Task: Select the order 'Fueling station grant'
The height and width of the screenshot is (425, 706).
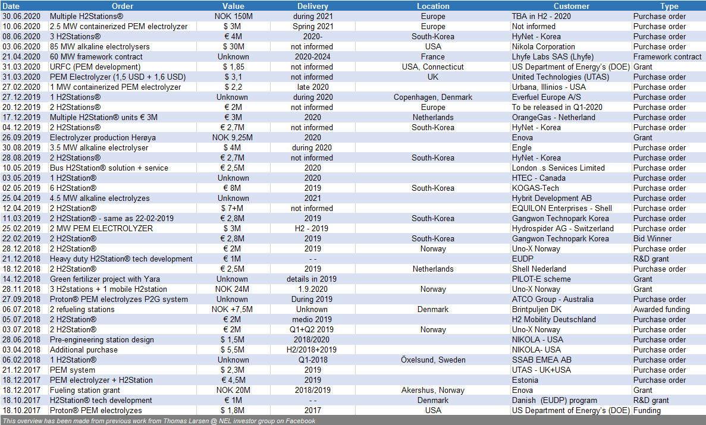Action: 84,391
